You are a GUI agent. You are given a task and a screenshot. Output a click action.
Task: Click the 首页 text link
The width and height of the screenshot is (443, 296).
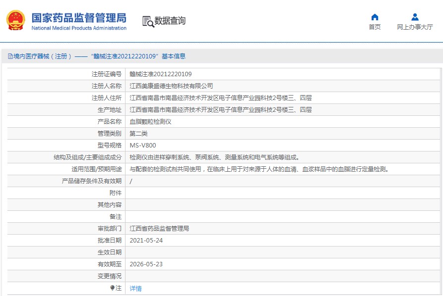(375, 27)
